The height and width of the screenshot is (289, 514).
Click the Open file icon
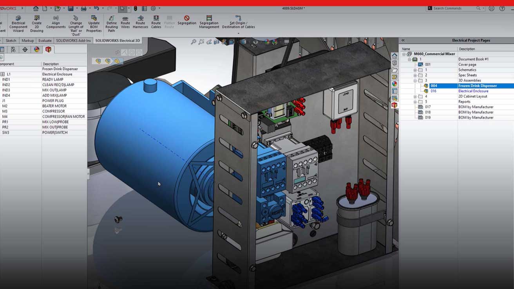click(57, 8)
